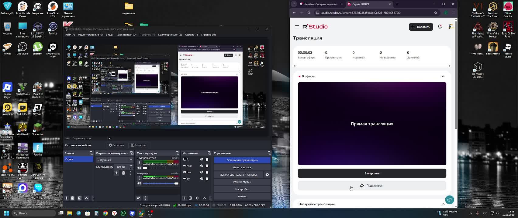Open OBS Настройки button
Viewport: 518px width, 218px height.
242,189
